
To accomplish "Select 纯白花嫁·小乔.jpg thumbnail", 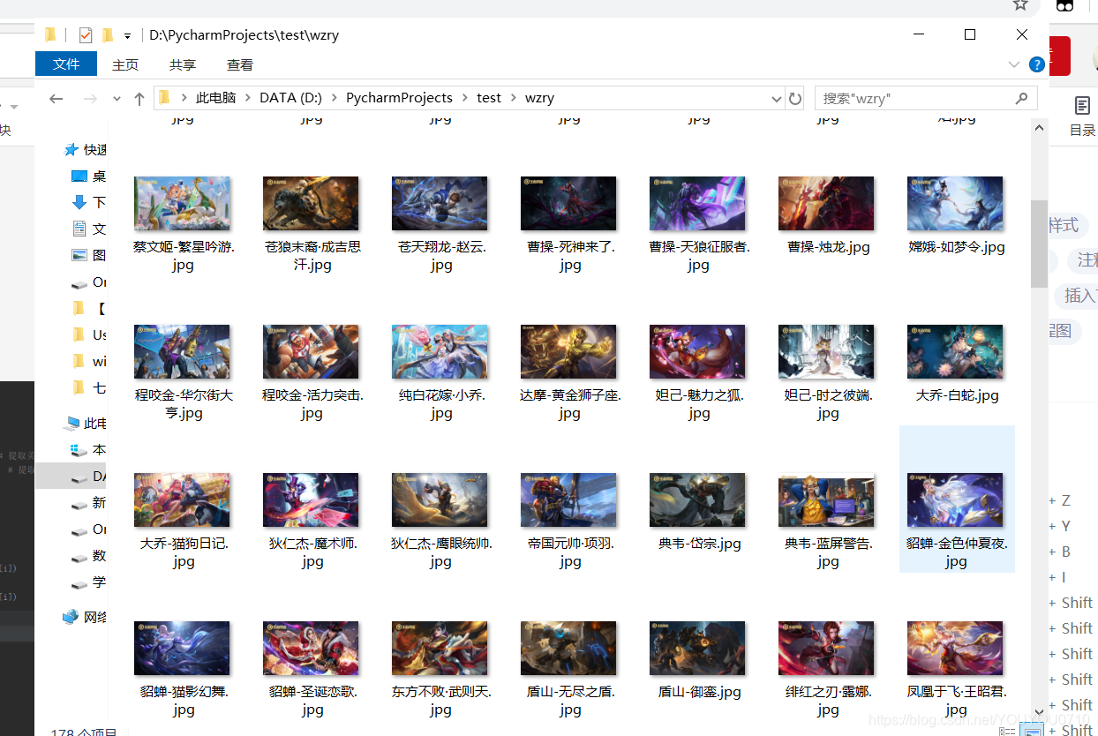I will [440, 352].
